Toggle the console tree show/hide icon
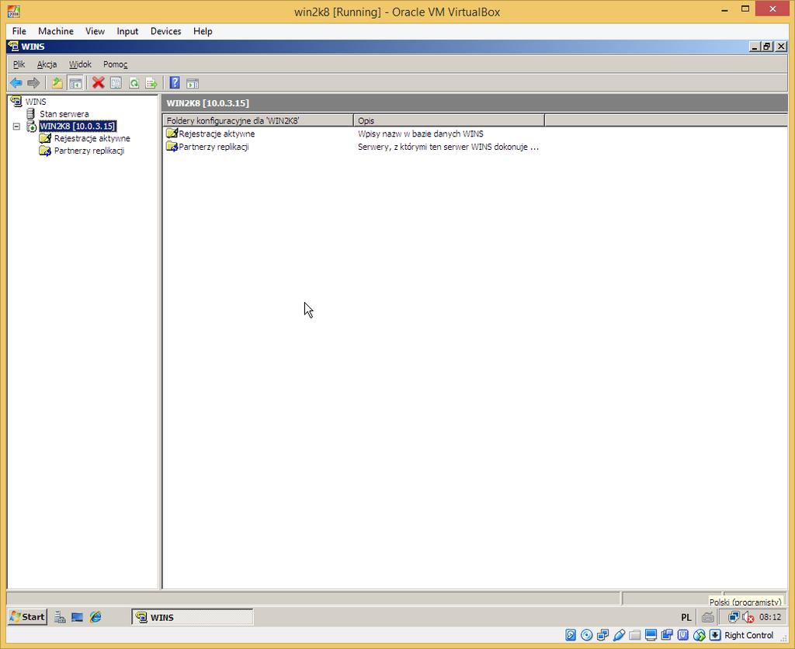Image resolution: width=795 pixels, height=649 pixels. click(x=75, y=82)
